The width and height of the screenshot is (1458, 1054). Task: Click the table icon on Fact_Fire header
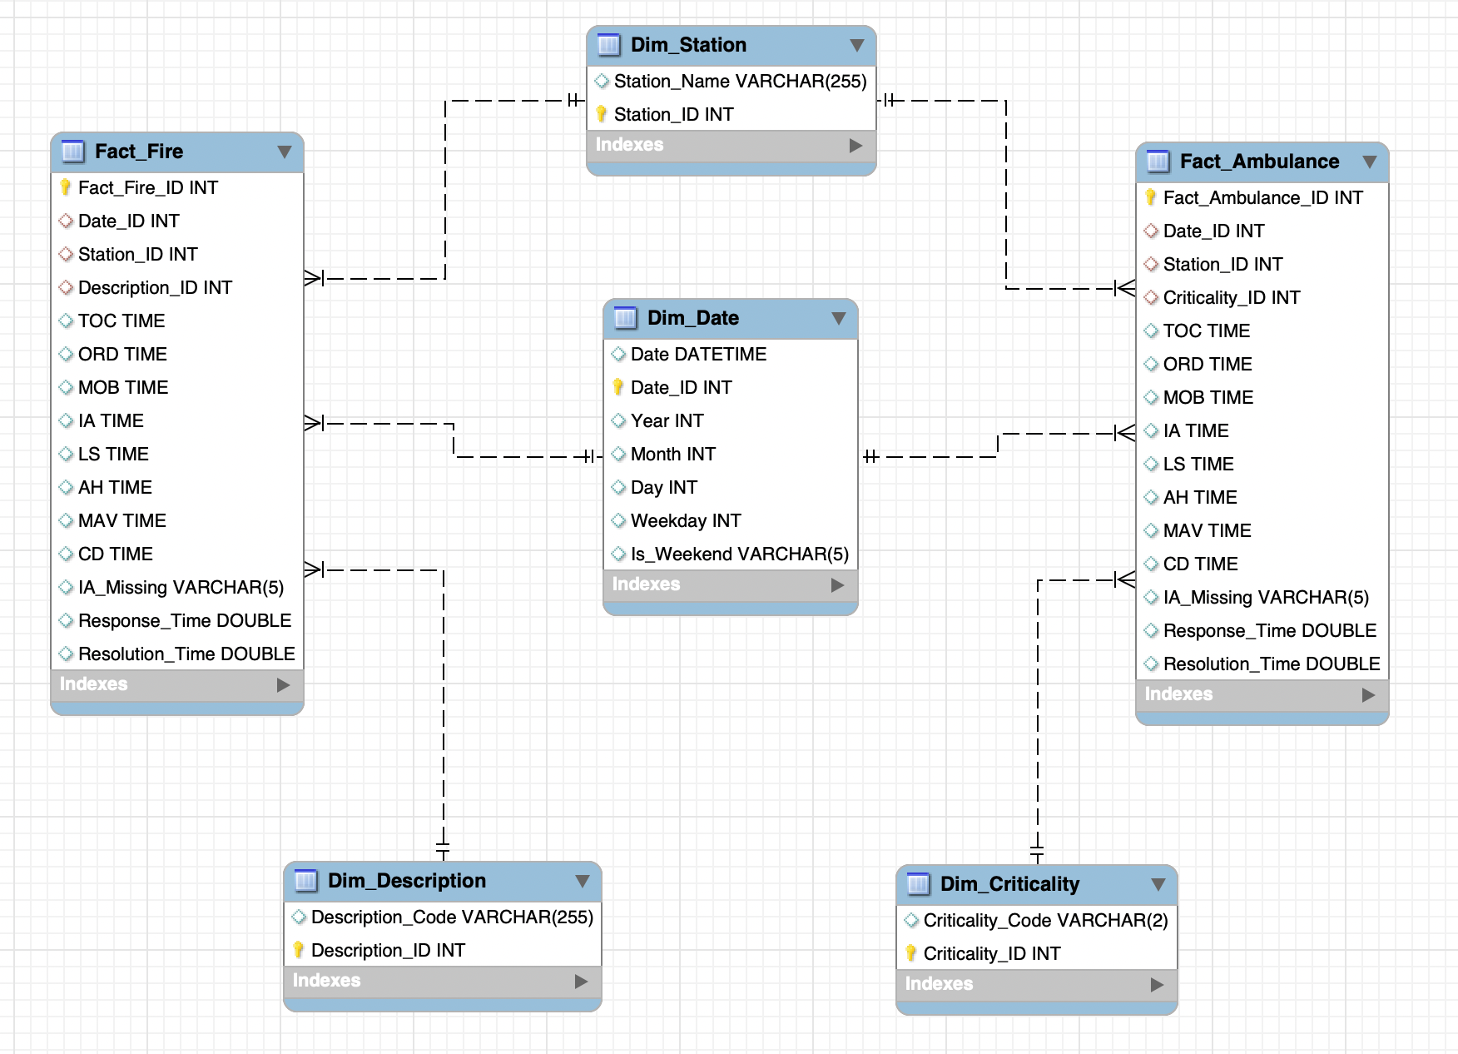point(74,152)
